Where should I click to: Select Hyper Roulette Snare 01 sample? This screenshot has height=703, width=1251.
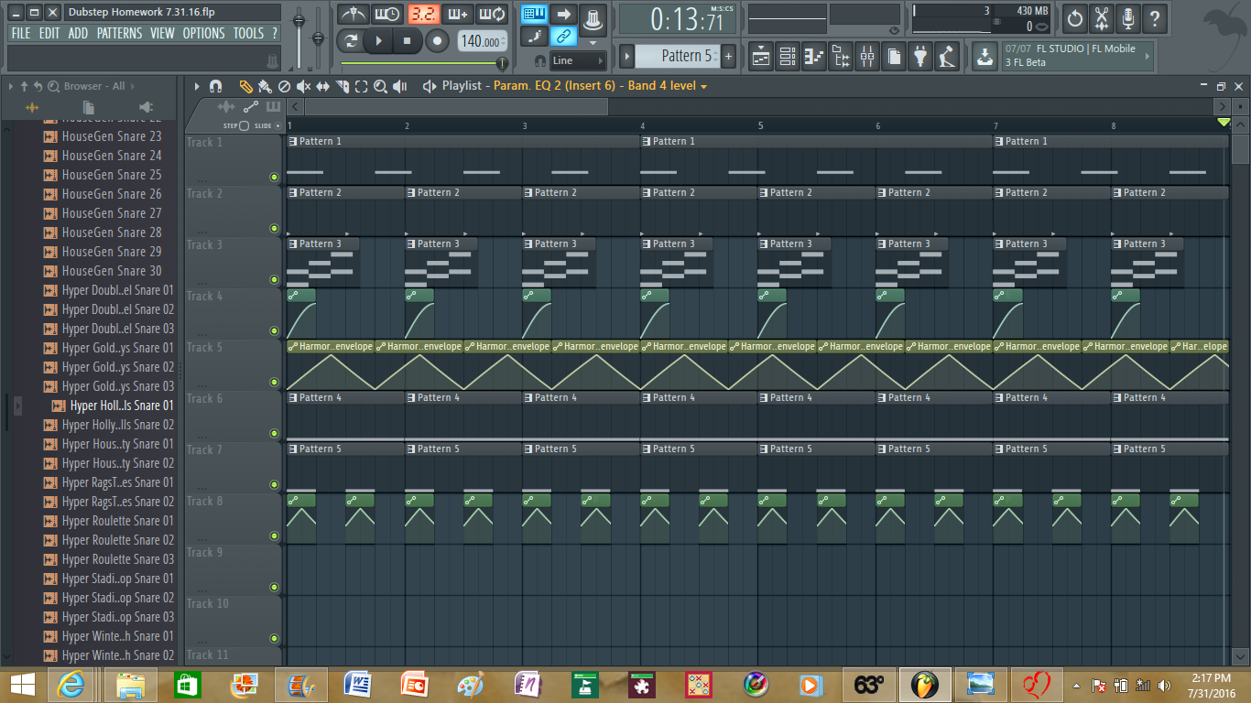pos(117,521)
